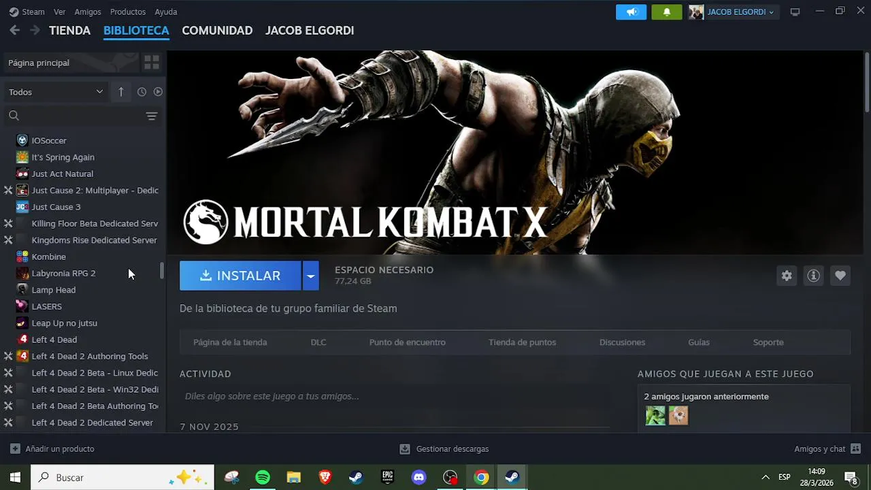This screenshot has height=490, width=871.
Task: Add Mortal Kombat X to favorites heart
Action: [840, 276]
